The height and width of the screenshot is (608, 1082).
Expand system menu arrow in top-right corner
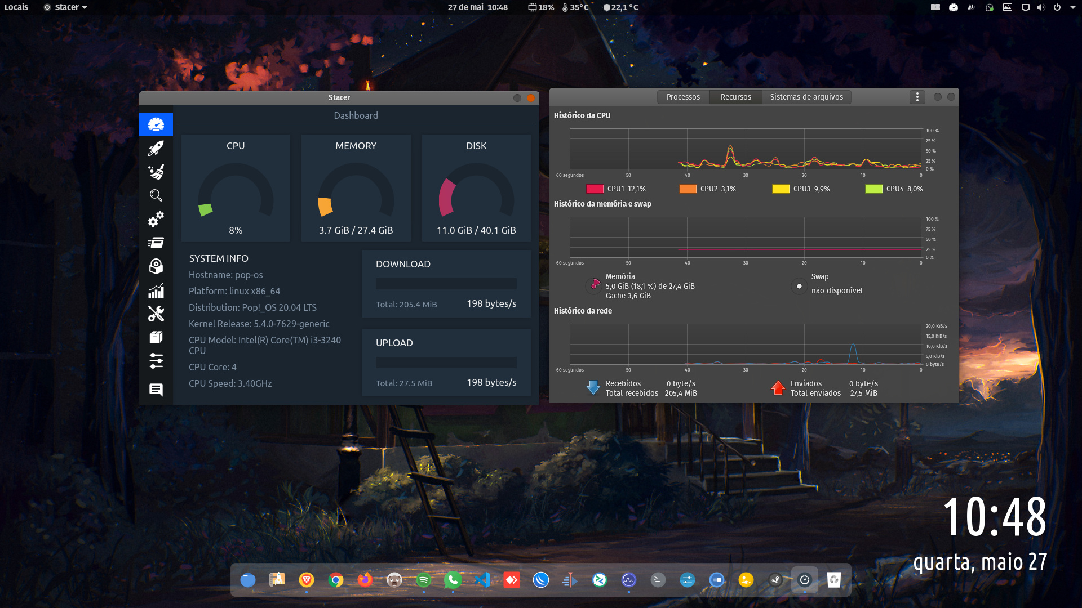click(1072, 7)
